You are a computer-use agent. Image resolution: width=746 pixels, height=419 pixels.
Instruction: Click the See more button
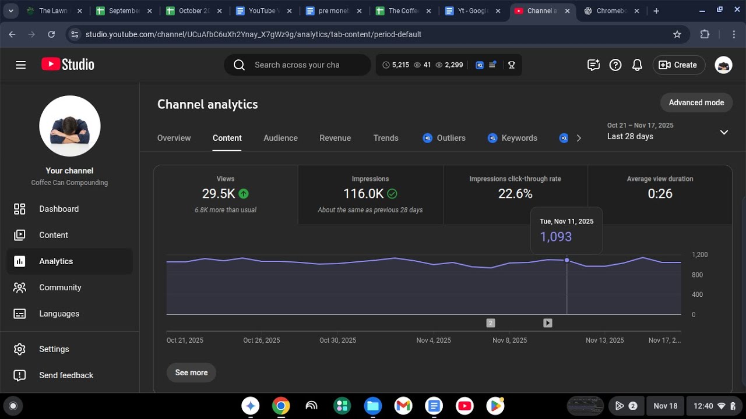click(x=191, y=372)
